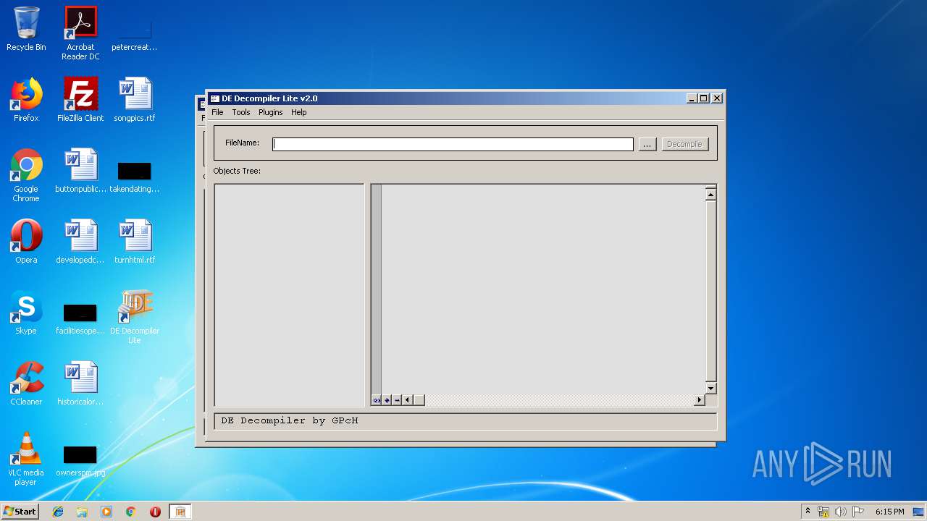Select Google Chrome desktop icon
927x521 pixels.
point(26,176)
